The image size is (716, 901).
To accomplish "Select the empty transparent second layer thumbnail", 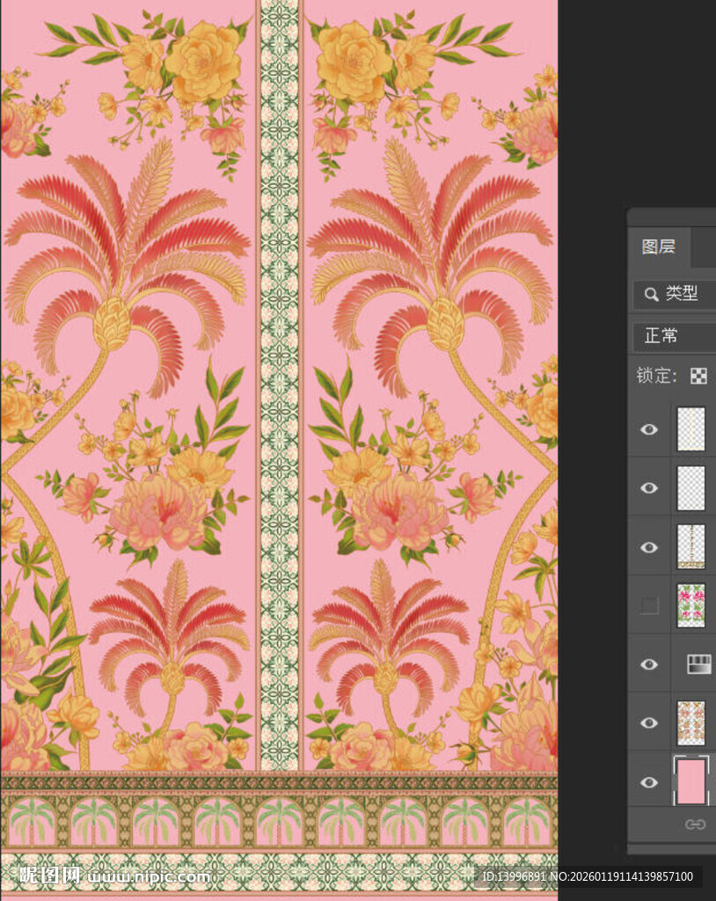I will [x=690, y=488].
